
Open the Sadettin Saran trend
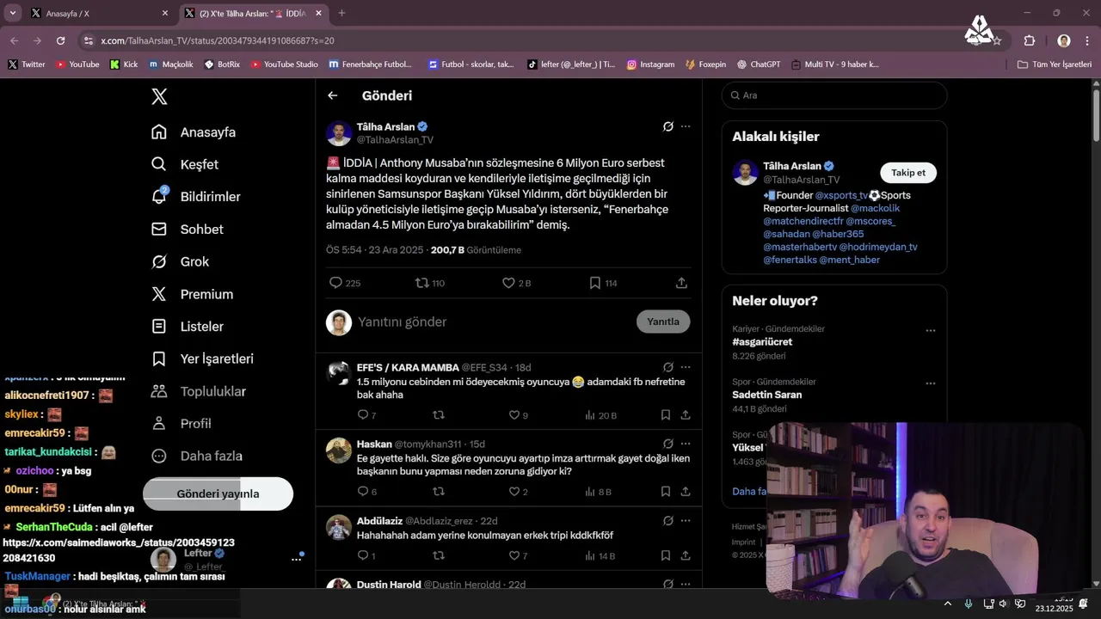(766, 395)
